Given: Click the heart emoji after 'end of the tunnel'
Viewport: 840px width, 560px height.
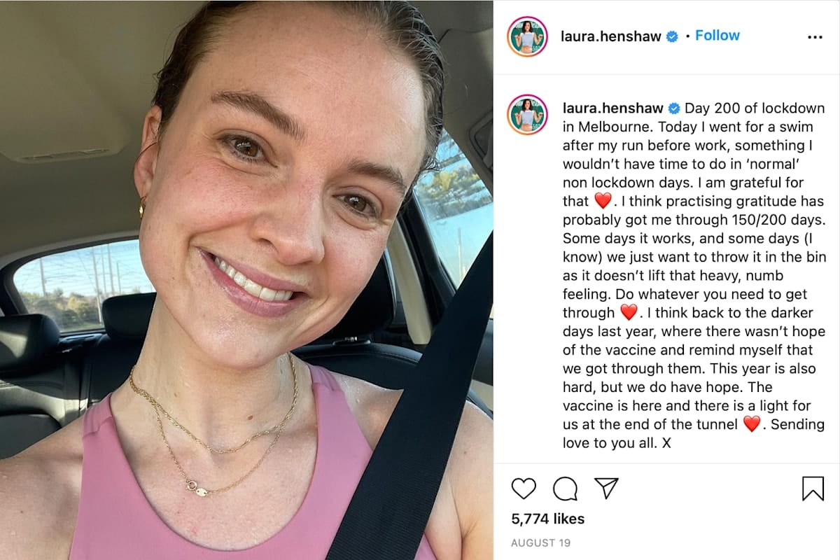Looking at the screenshot, I should coord(751,424).
